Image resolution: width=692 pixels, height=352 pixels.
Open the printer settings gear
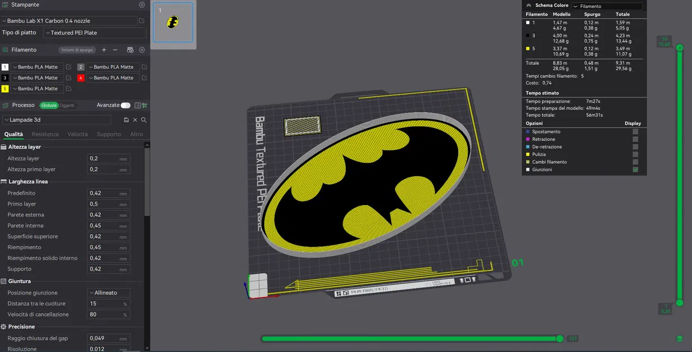pos(141,5)
